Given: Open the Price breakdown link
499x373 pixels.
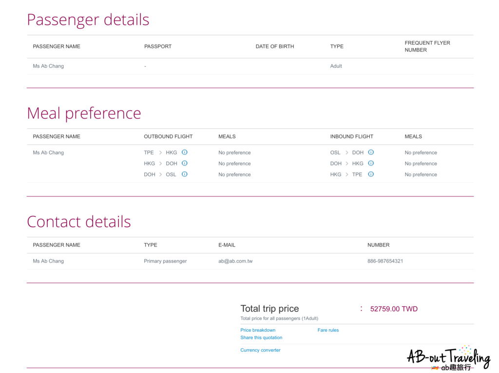Looking at the screenshot, I should click(258, 330).
